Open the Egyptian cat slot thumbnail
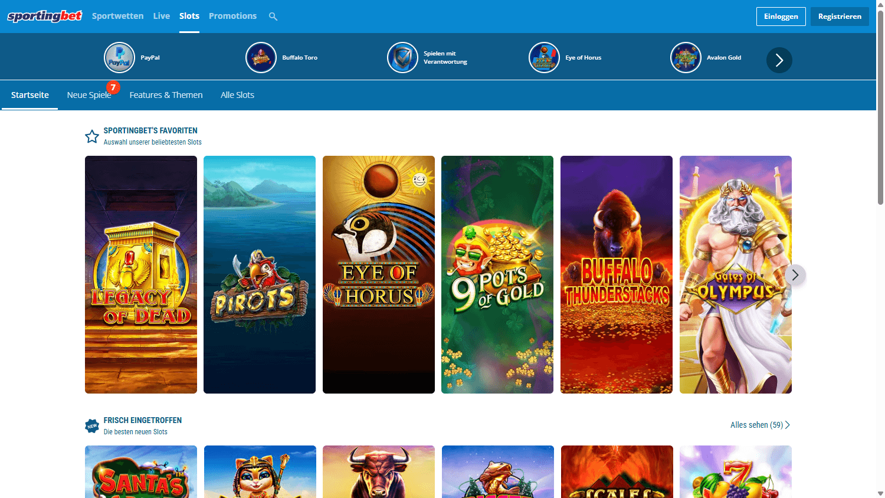Image resolution: width=885 pixels, height=498 pixels. (x=260, y=472)
